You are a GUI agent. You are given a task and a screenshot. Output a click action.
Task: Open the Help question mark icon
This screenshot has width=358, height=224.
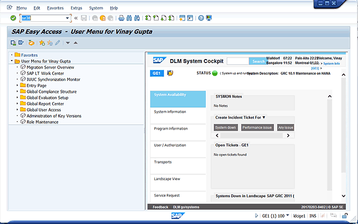coord(201,18)
